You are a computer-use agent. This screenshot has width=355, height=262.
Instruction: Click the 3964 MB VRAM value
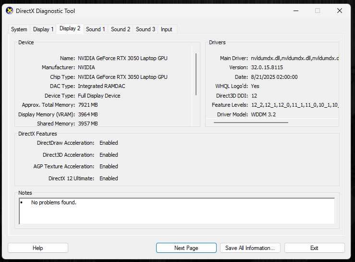pos(88,114)
